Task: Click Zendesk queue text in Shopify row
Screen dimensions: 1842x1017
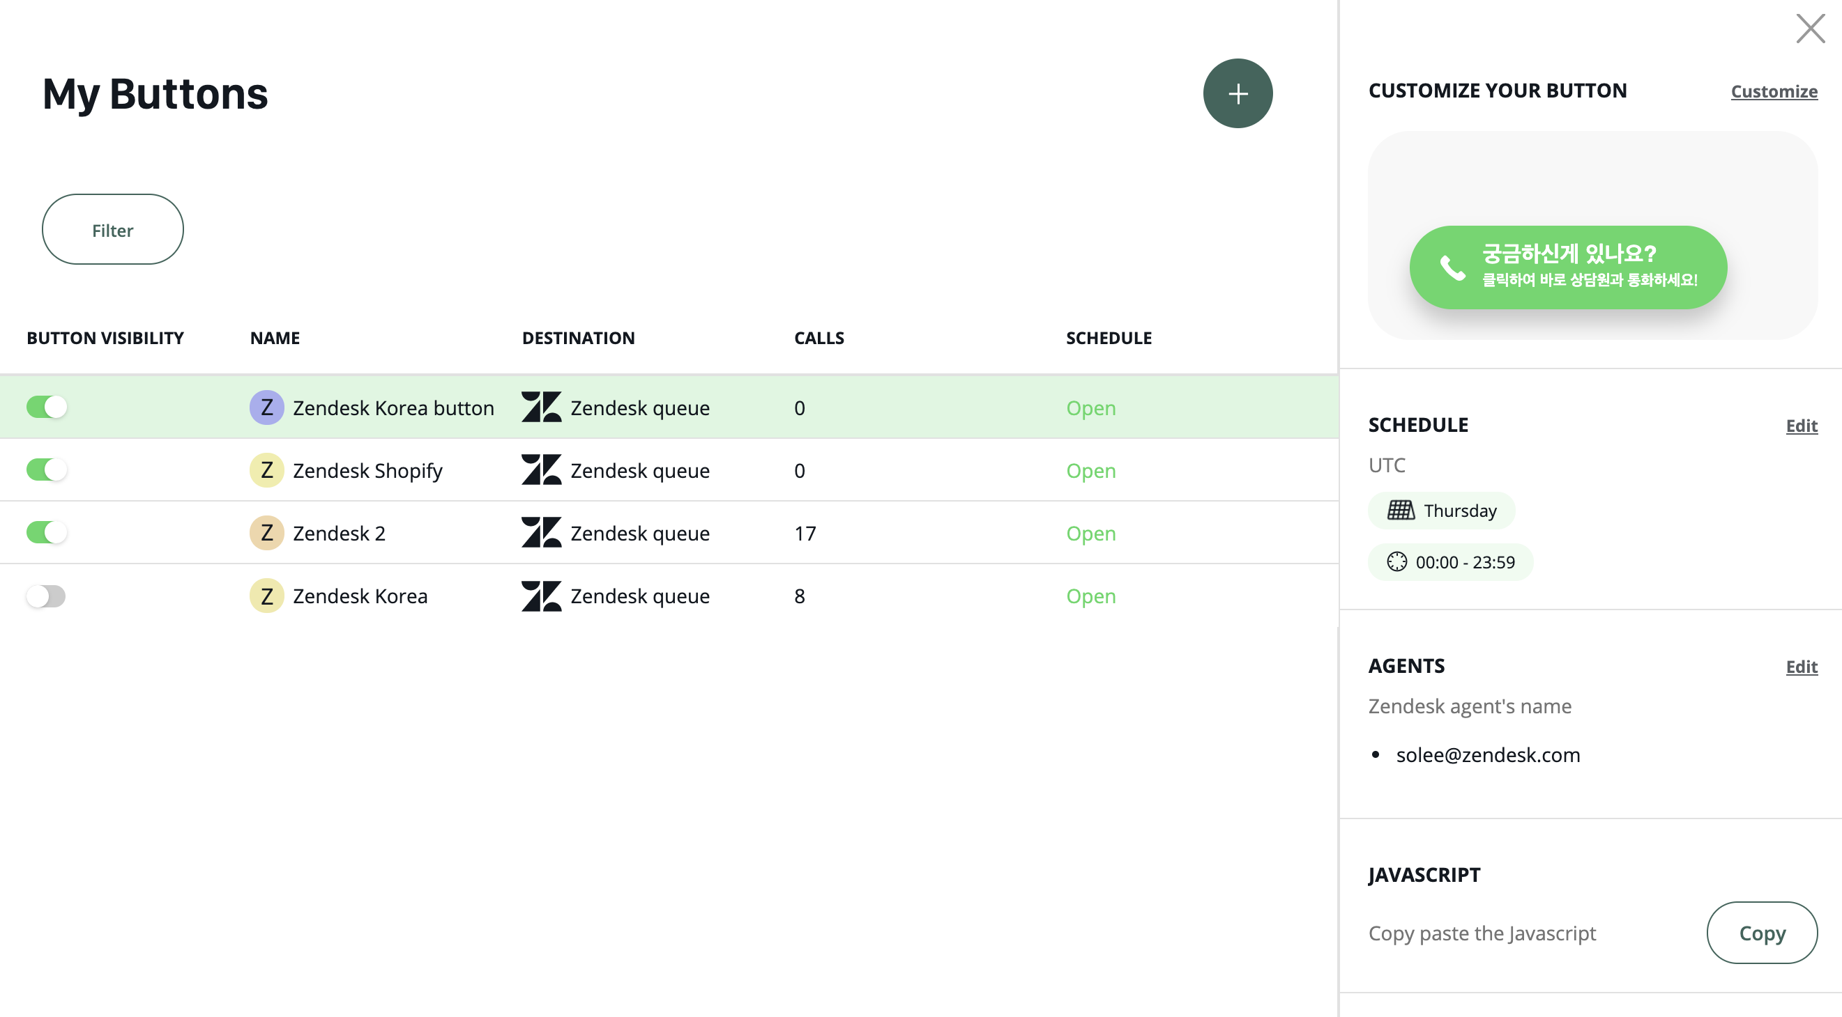Action: pos(640,471)
